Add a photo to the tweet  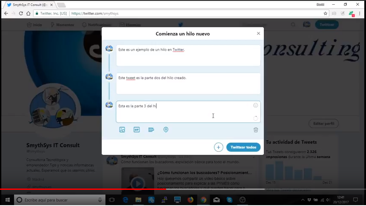tap(122, 130)
